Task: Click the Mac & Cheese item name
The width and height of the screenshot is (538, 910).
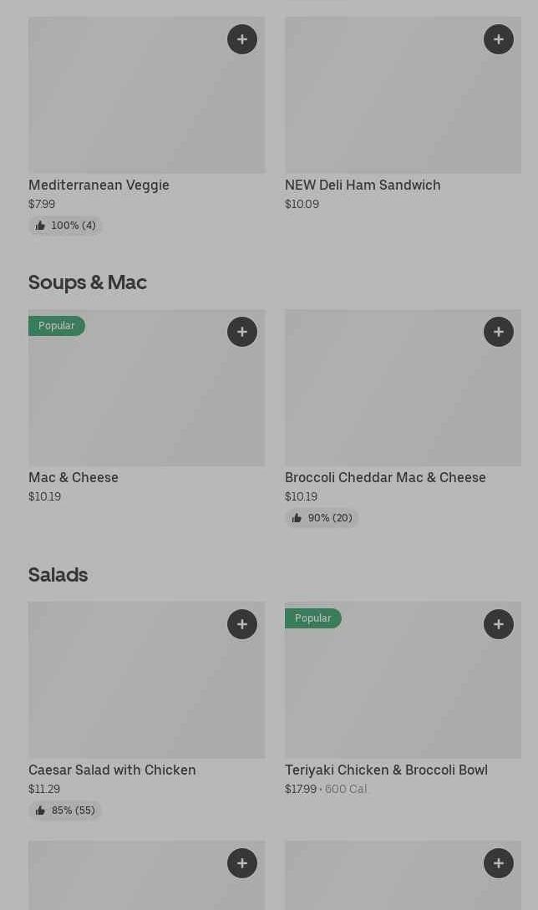Action: (74, 478)
